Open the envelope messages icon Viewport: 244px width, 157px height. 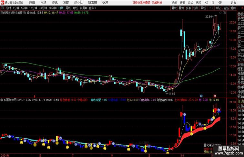coord(220,3)
